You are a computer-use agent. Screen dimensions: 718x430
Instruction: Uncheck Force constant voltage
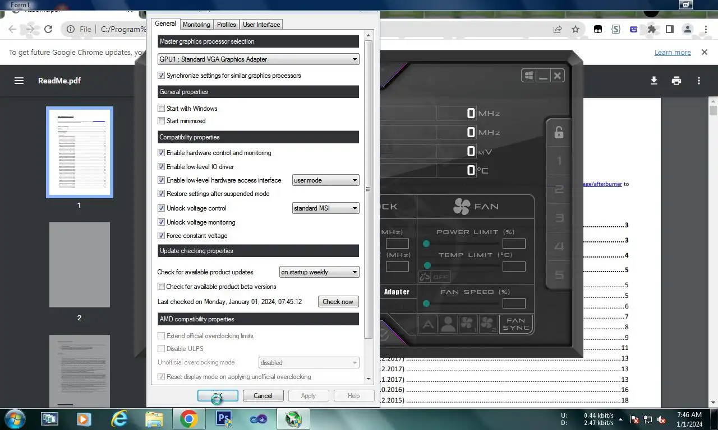tap(162, 236)
